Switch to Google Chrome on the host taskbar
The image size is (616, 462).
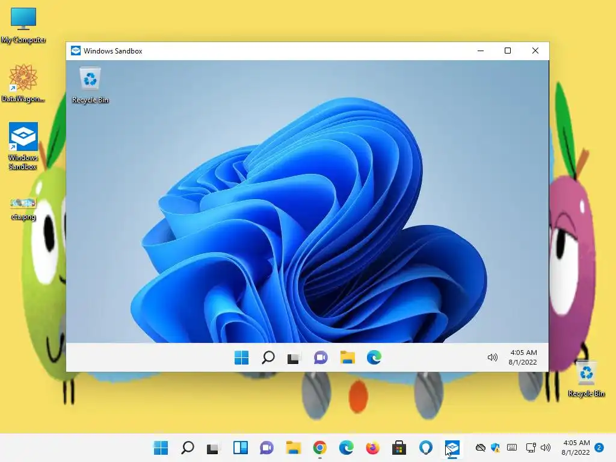(x=320, y=448)
